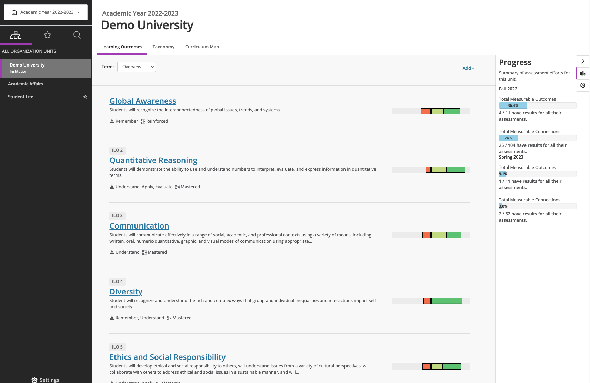Screen dimensions: 590x383
Task: Open the search magnifier in sidebar
Action: point(77,35)
